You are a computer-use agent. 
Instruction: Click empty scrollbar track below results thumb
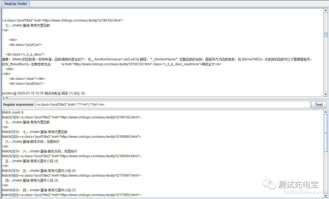click(325, 173)
